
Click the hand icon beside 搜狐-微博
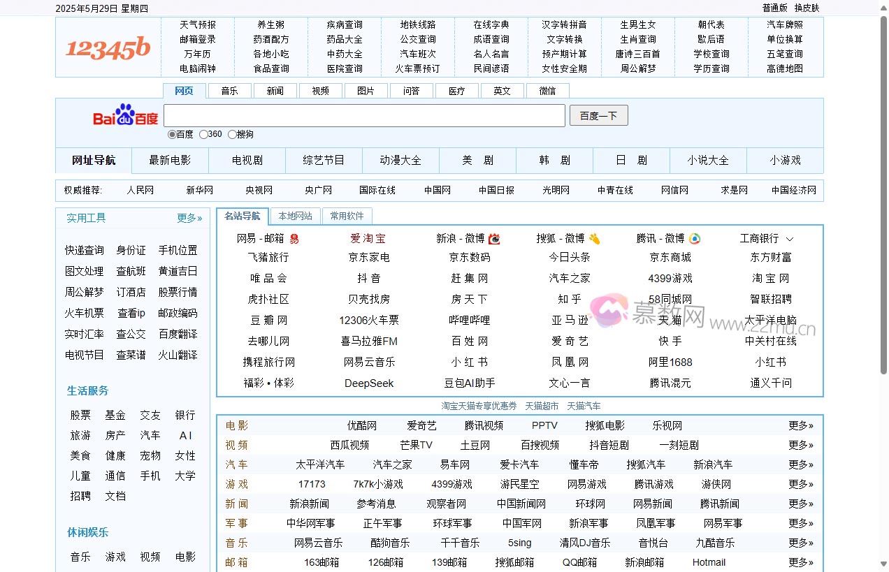(595, 237)
